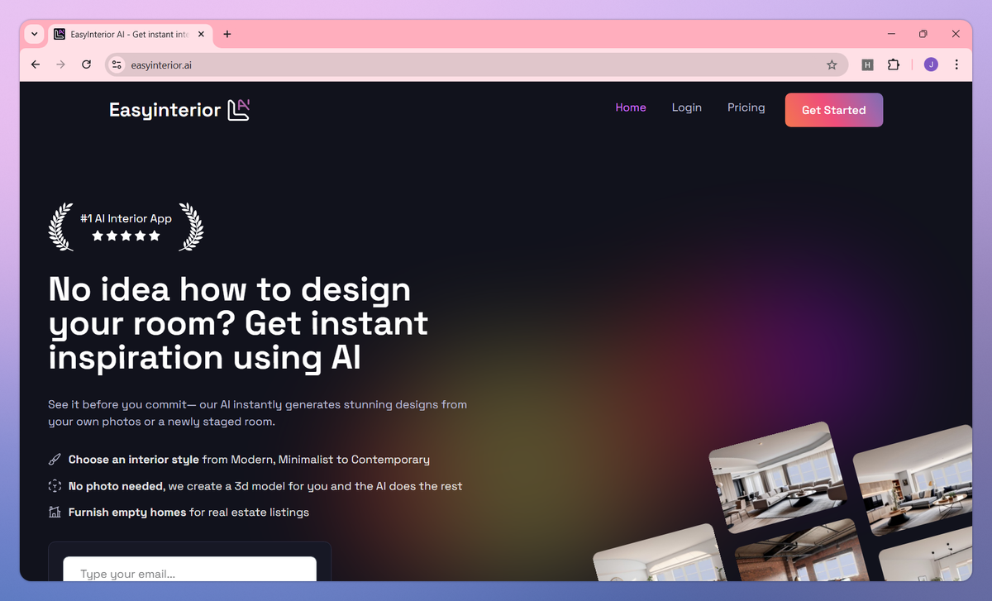This screenshot has width=992, height=601.
Task: Click the #1 AI Interior App badge text
Action: pyautogui.click(x=126, y=218)
